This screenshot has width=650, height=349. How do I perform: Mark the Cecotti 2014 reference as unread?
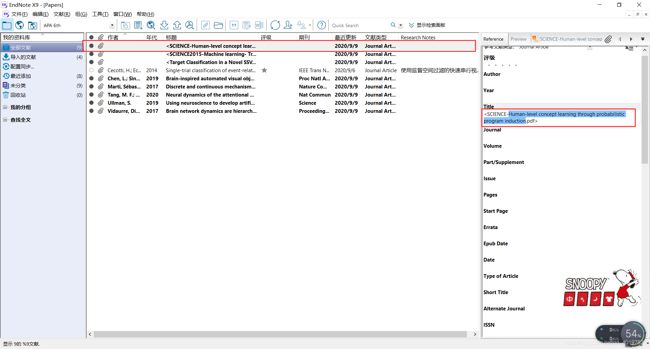point(91,70)
